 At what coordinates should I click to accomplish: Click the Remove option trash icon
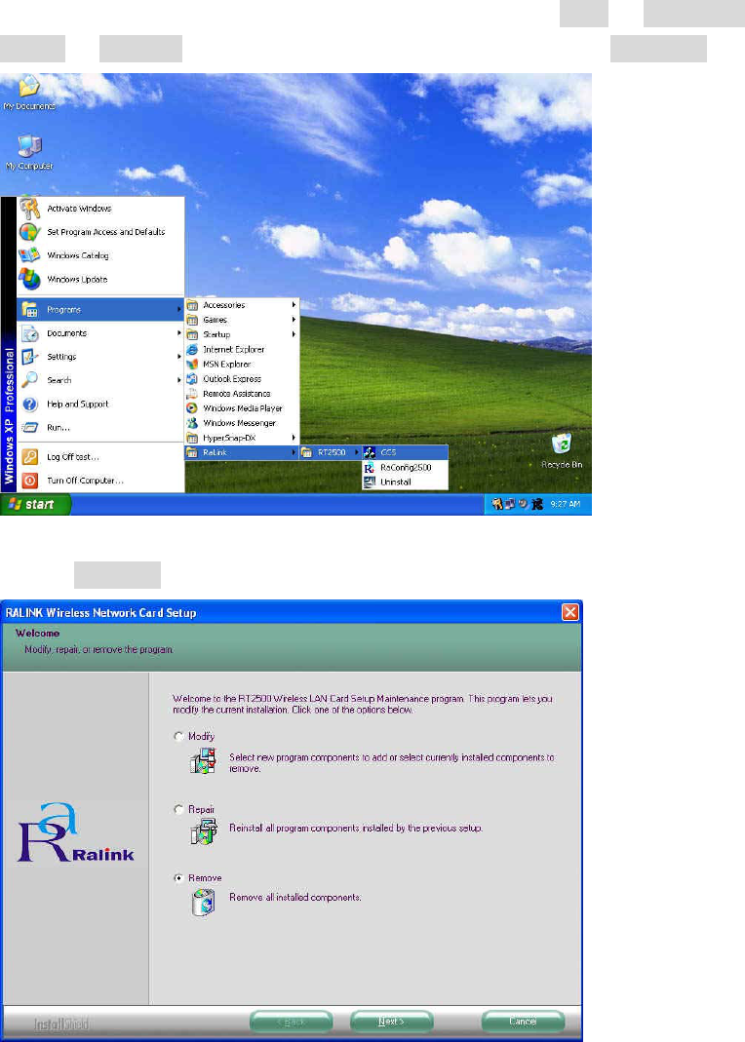204,904
